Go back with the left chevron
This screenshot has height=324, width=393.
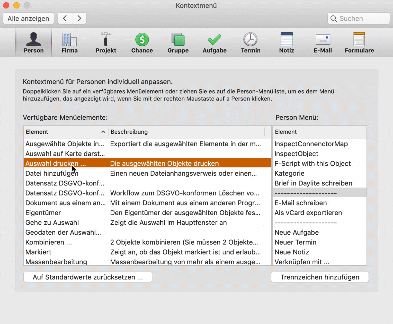click(65, 18)
